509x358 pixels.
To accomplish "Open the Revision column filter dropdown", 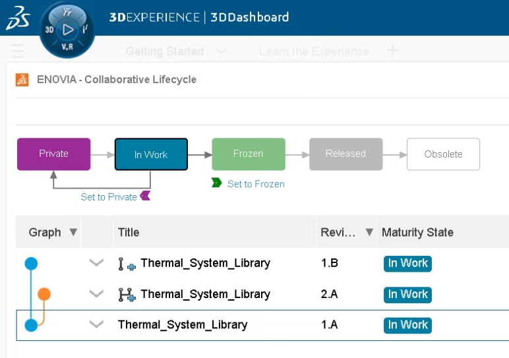I will pos(369,232).
